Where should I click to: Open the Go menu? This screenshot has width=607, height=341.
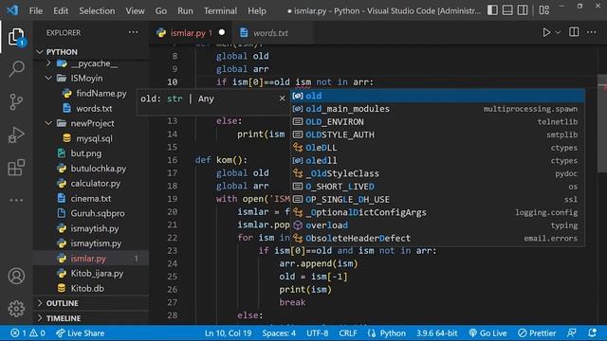(x=161, y=10)
